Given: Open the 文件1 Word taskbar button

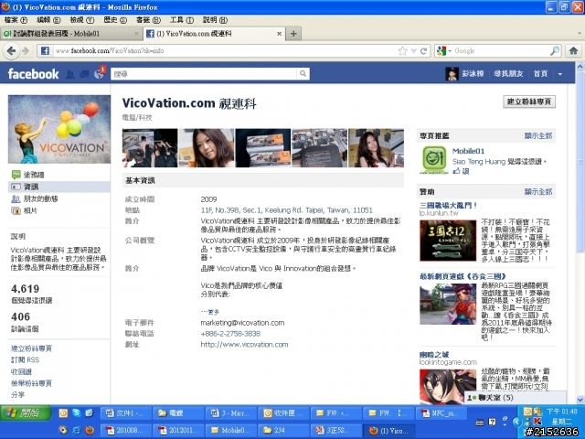Looking at the screenshot, I should pos(126,413).
